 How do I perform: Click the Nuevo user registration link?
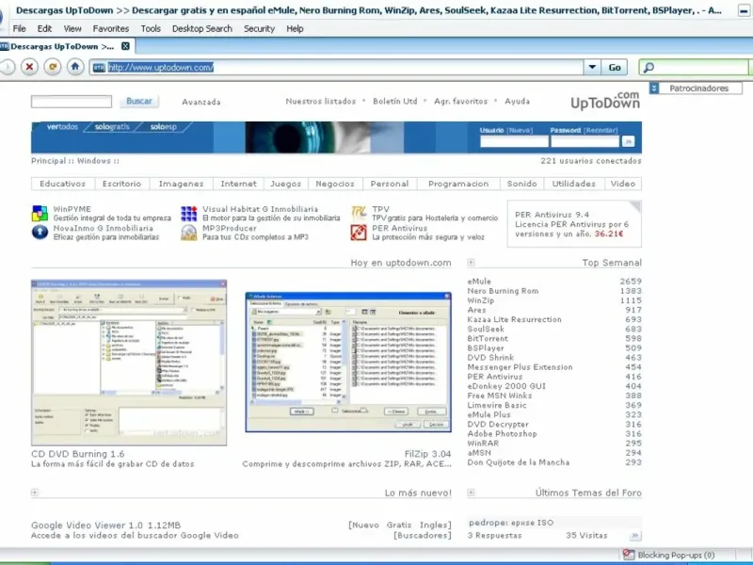[521, 130]
